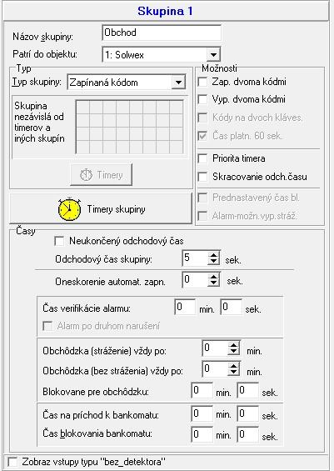Decrease Obchôdzka (bez stráženia) minutes with down arrow

[233, 372]
